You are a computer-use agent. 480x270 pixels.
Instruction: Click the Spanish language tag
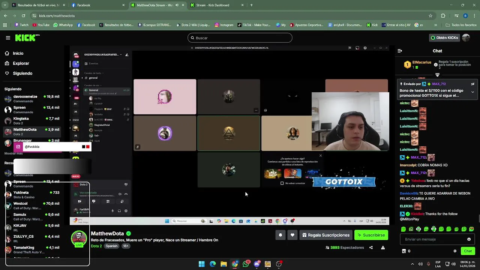(111, 246)
